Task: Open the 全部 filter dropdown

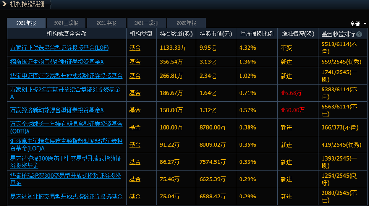Action: [x=358, y=24]
